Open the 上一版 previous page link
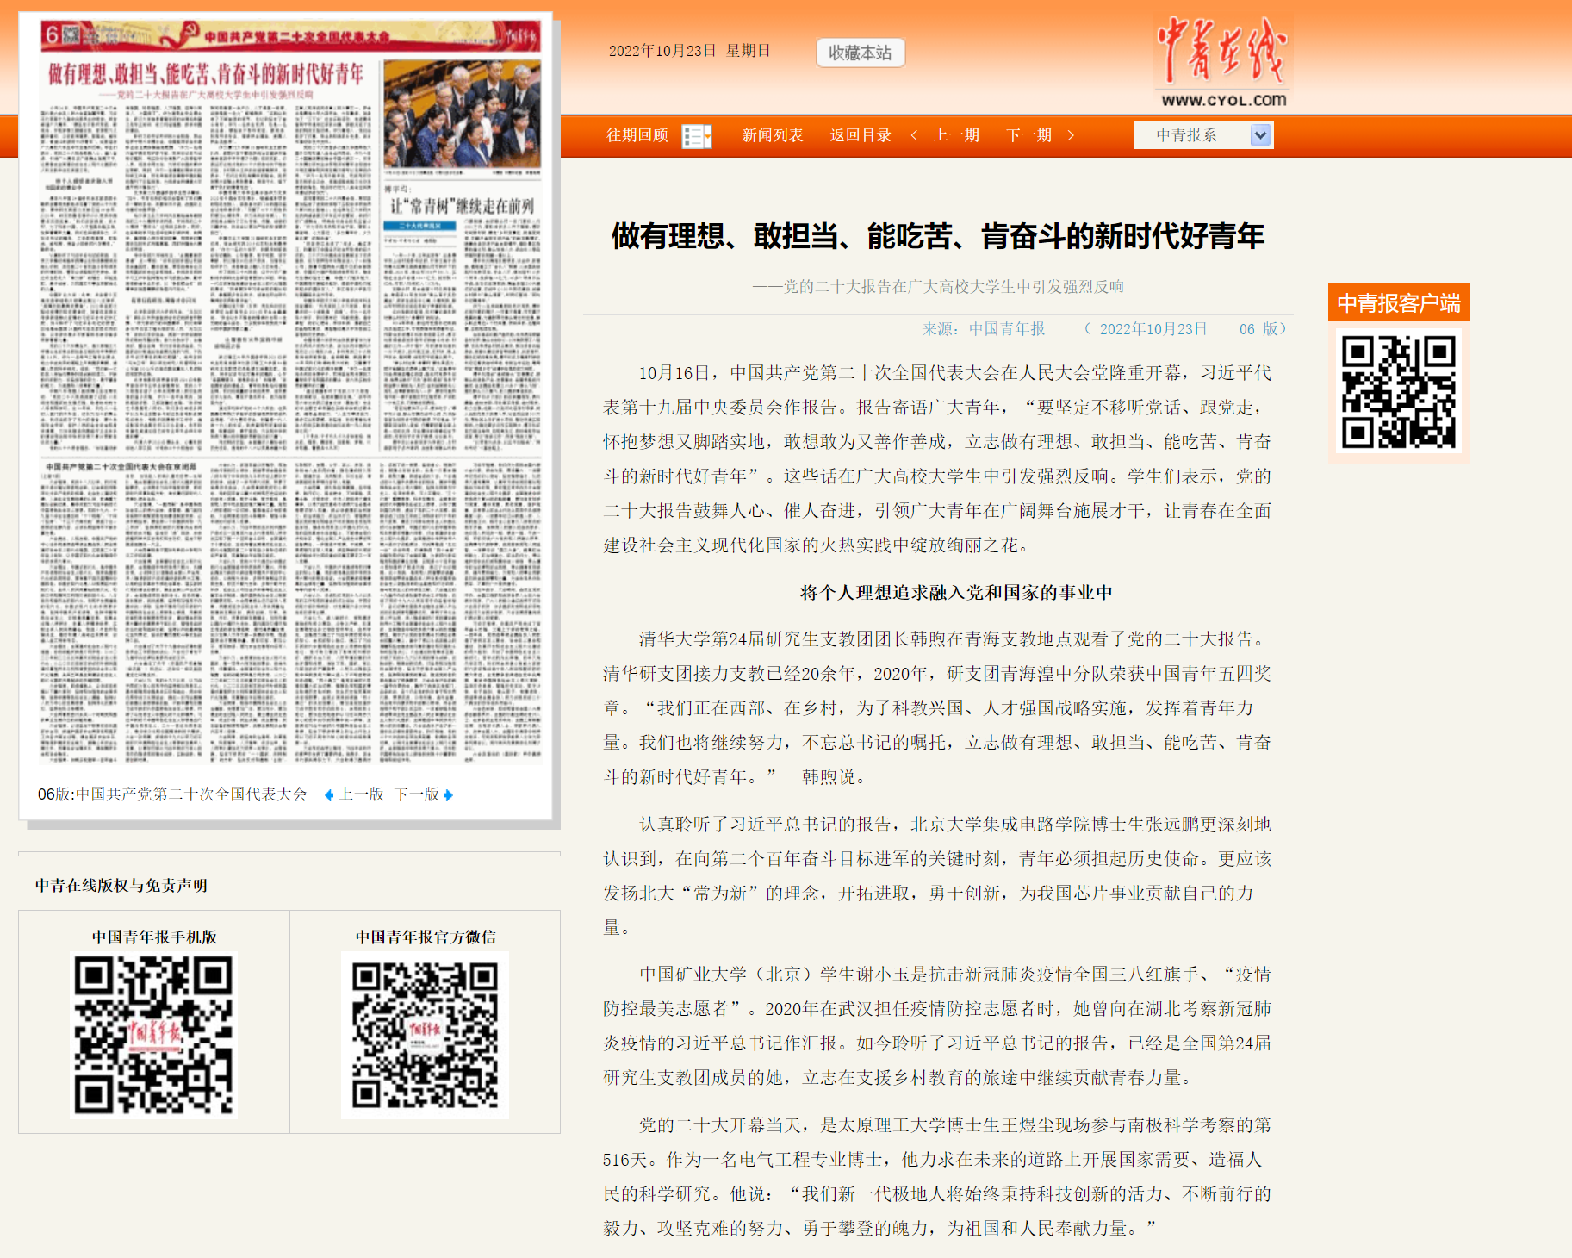The image size is (1572, 1258). [362, 794]
